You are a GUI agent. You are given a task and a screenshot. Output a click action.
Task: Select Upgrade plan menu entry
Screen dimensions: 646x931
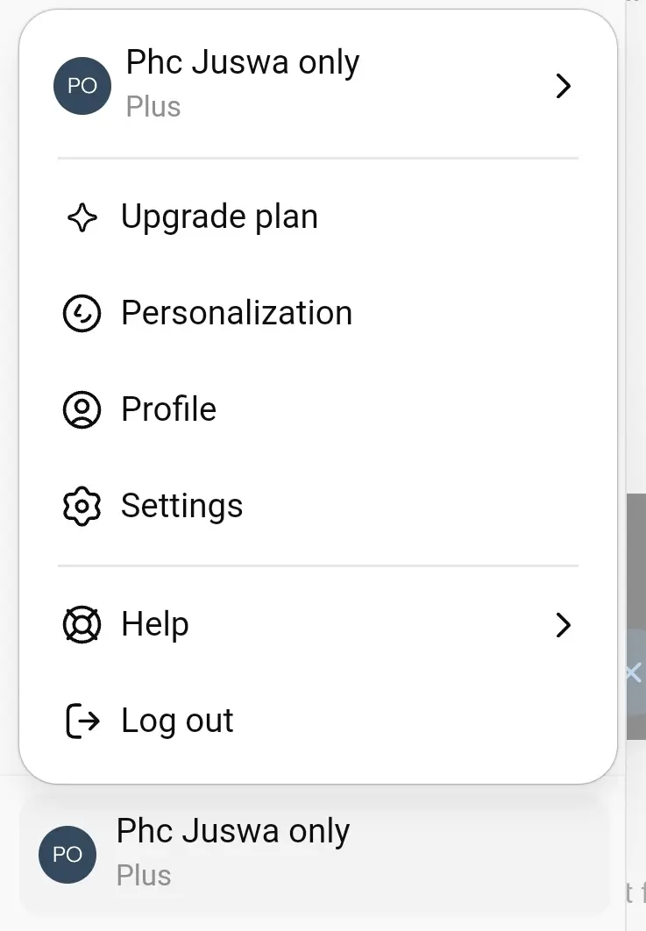pos(318,217)
